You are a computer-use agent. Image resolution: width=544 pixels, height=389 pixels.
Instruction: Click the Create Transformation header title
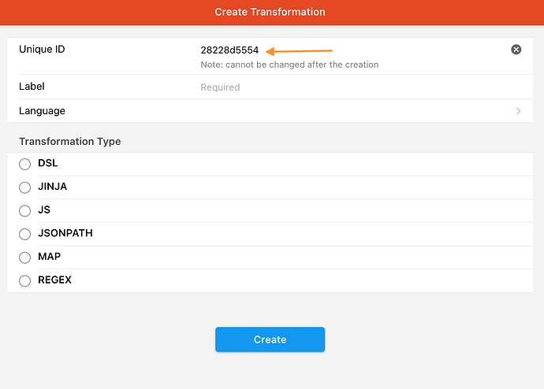point(270,12)
